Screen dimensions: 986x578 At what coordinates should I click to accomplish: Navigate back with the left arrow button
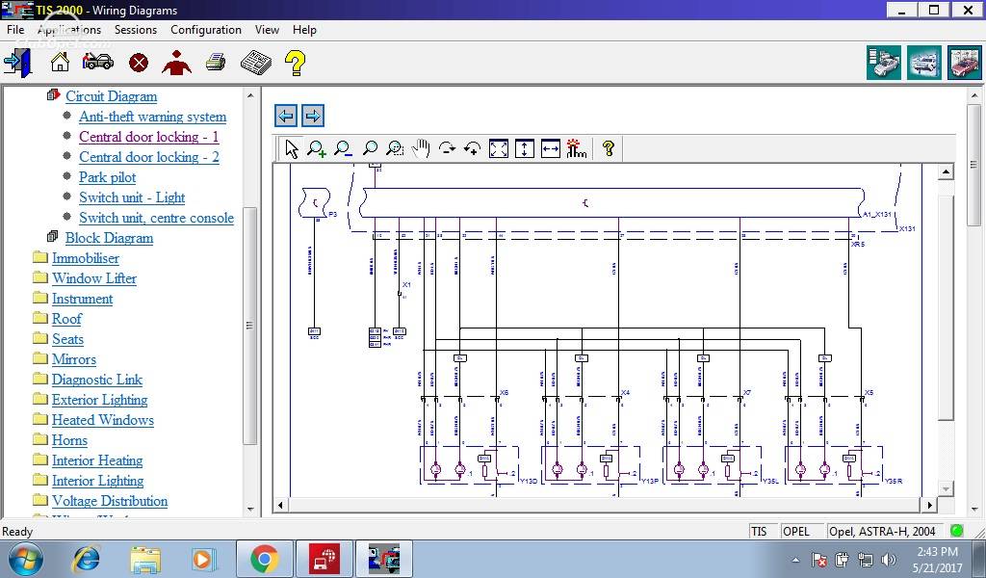pos(286,116)
